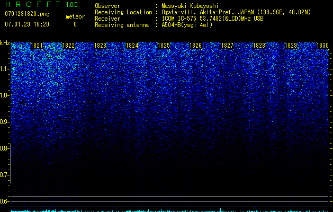Click the 0.6 kHz axis label
The width and height of the screenshot is (333, 212).
click(4, 201)
